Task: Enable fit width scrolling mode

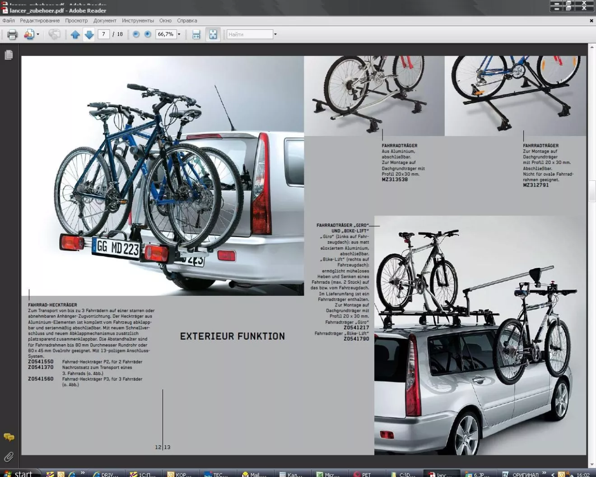Action: tap(196, 34)
